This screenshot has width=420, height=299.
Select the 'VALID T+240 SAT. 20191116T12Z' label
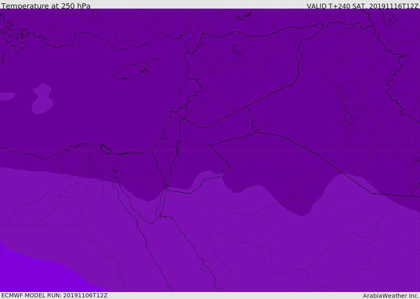[363, 6]
